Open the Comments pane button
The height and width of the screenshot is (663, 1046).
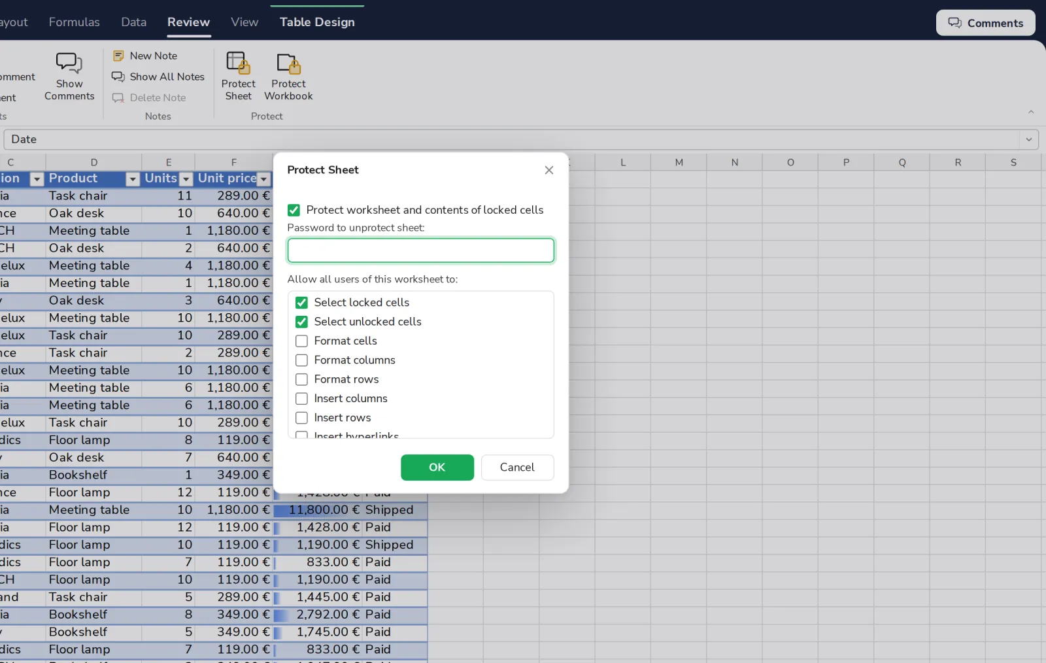pyautogui.click(x=985, y=23)
